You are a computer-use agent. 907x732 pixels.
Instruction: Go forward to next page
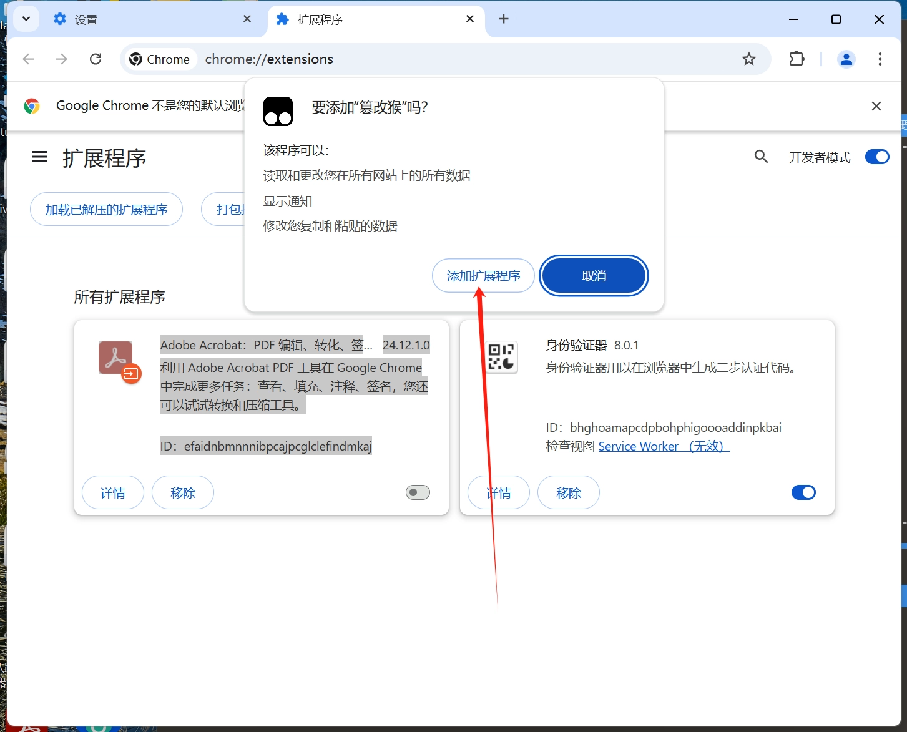coord(62,59)
